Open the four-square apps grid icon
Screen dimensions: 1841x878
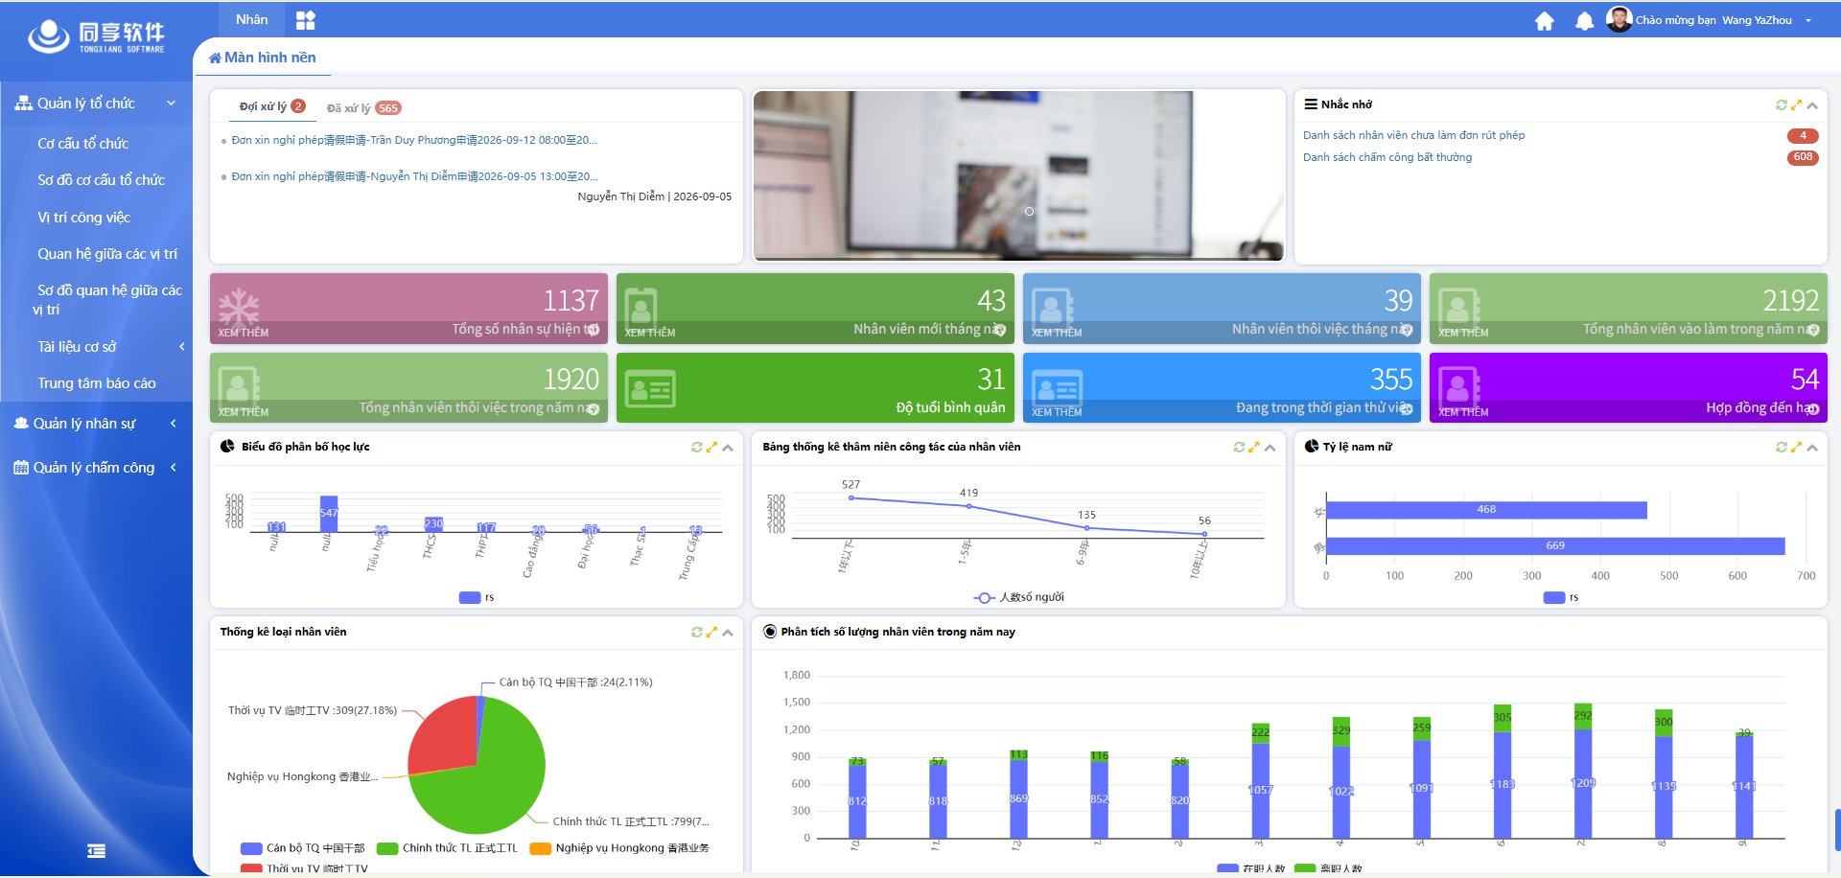(x=306, y=20)
